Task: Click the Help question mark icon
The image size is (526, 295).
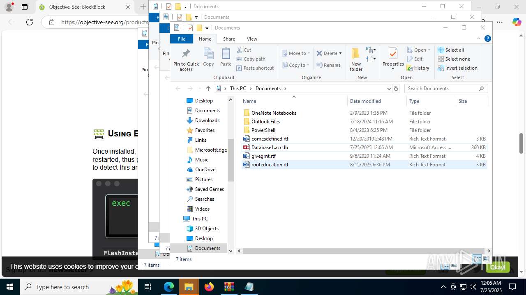Action: 488,39
